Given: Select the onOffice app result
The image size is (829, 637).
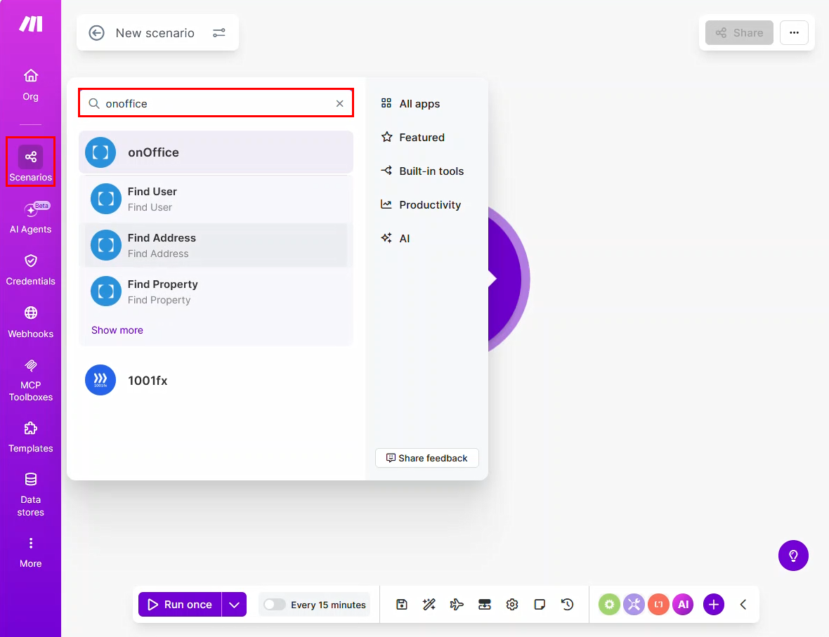Looking at the screenshot, I should pos(216,152).
